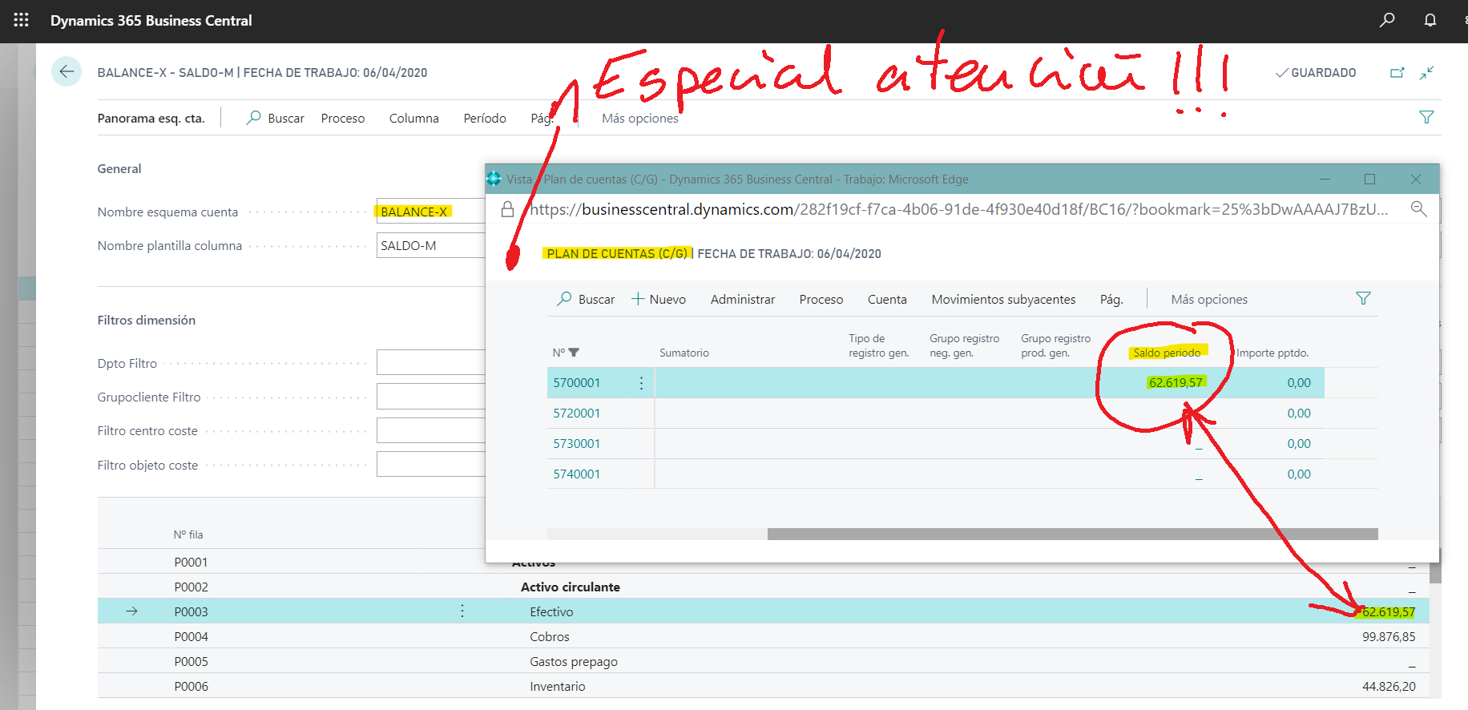1468x710 pixels.
Task: Click Inventario amount 44.826,20
Action: [x=1389, y=686]
